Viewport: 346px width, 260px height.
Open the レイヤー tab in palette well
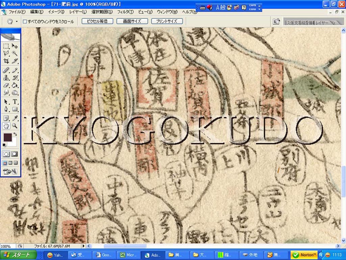point(322,23)
